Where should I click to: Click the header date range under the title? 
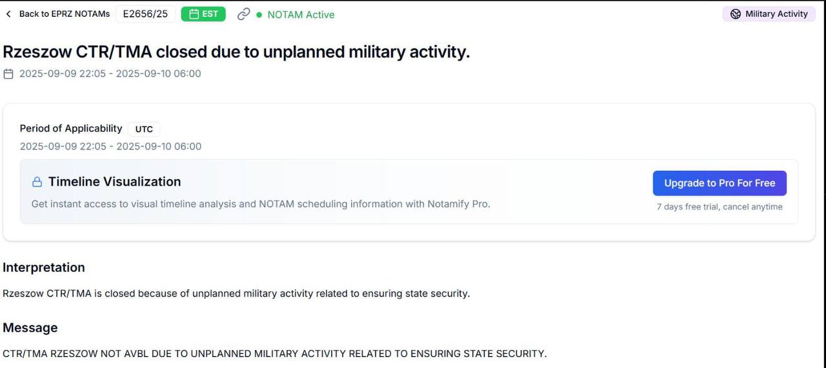click(x=110, y=73)
